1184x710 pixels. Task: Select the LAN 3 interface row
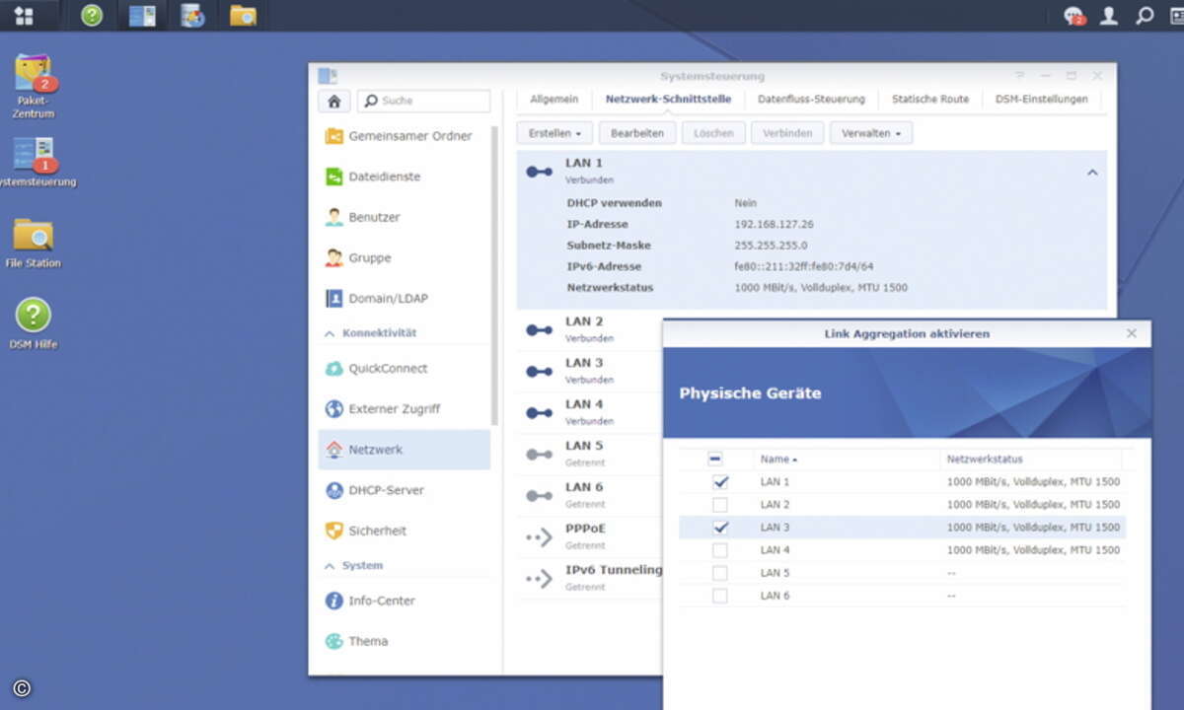point(589,371)
